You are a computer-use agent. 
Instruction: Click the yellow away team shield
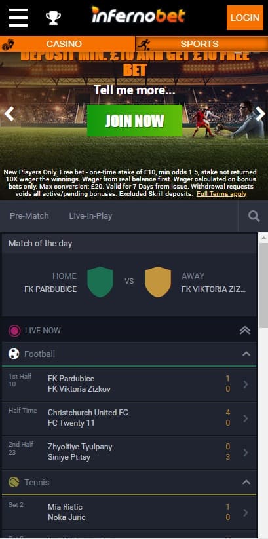(x=158, y=282)
